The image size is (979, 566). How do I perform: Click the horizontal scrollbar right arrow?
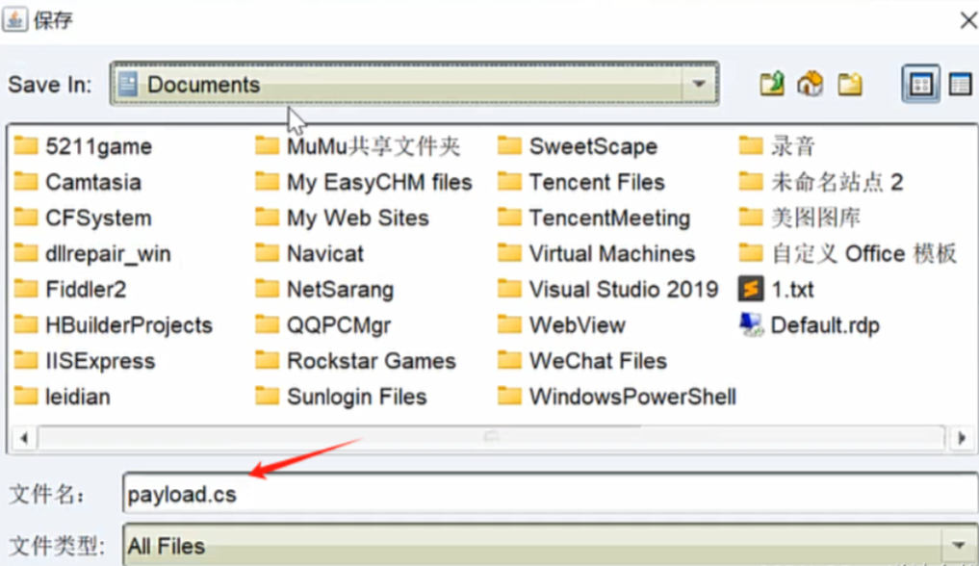click(962, 438)
